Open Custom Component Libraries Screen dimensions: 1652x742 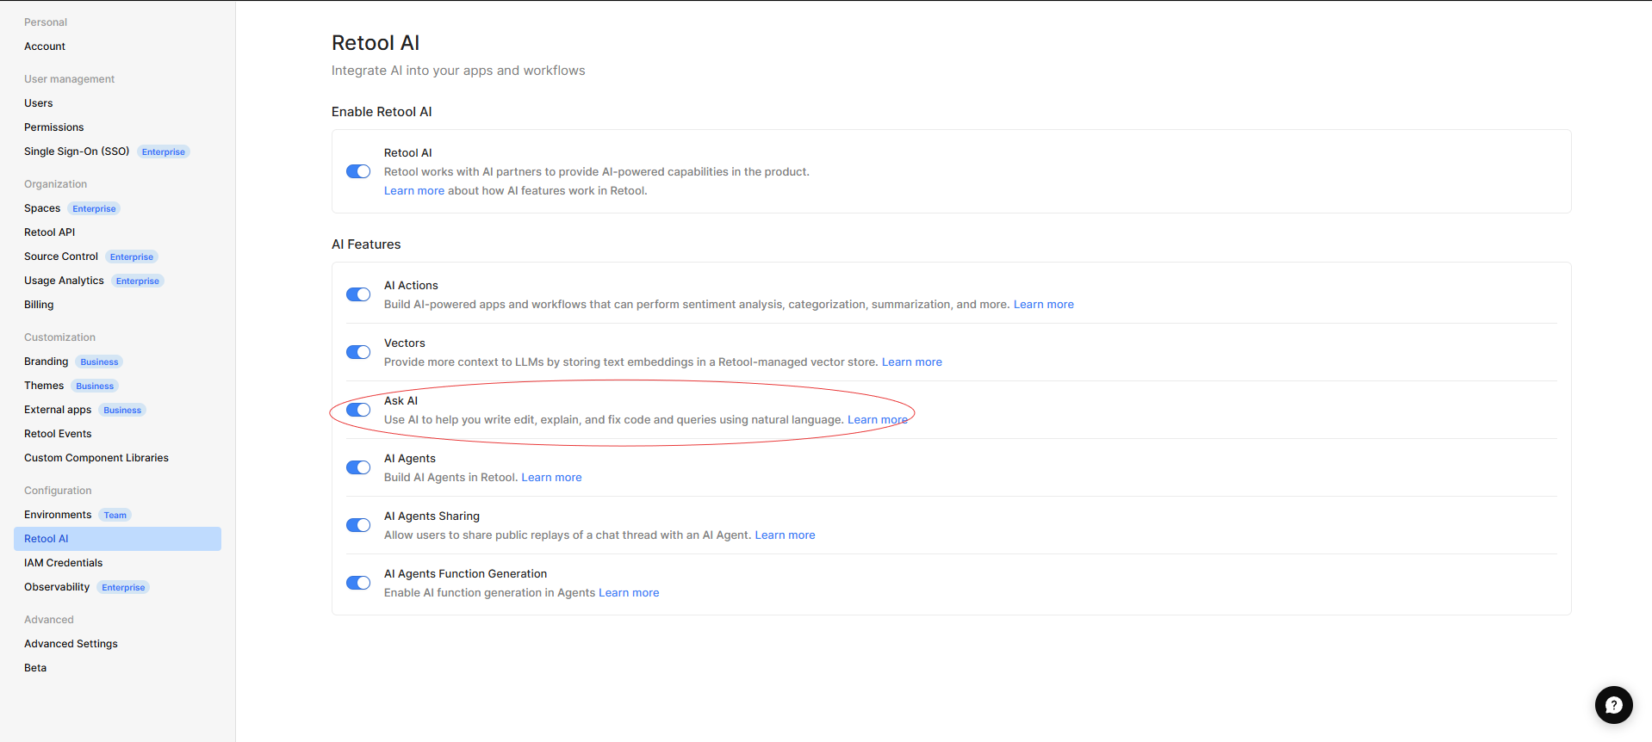(x=96, y=458)
